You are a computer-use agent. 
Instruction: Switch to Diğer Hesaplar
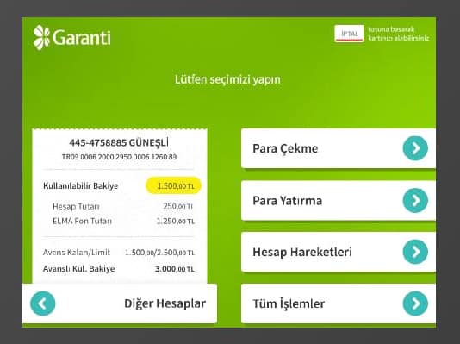click(x=120, y=303)
